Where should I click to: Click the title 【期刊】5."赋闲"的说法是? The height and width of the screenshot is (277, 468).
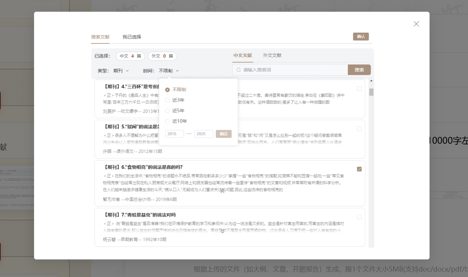coord(131,127)
